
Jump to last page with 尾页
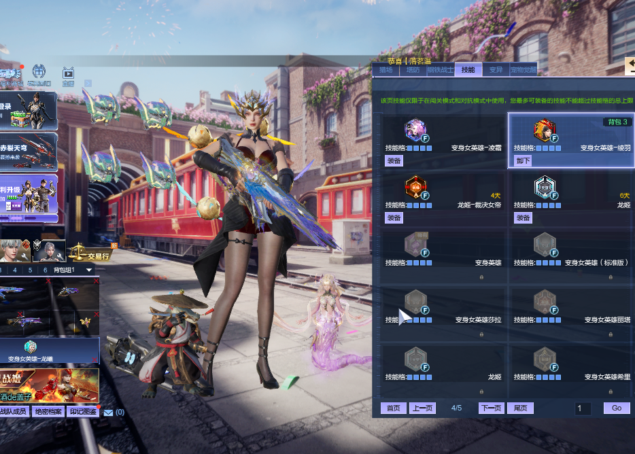(520, 408)
